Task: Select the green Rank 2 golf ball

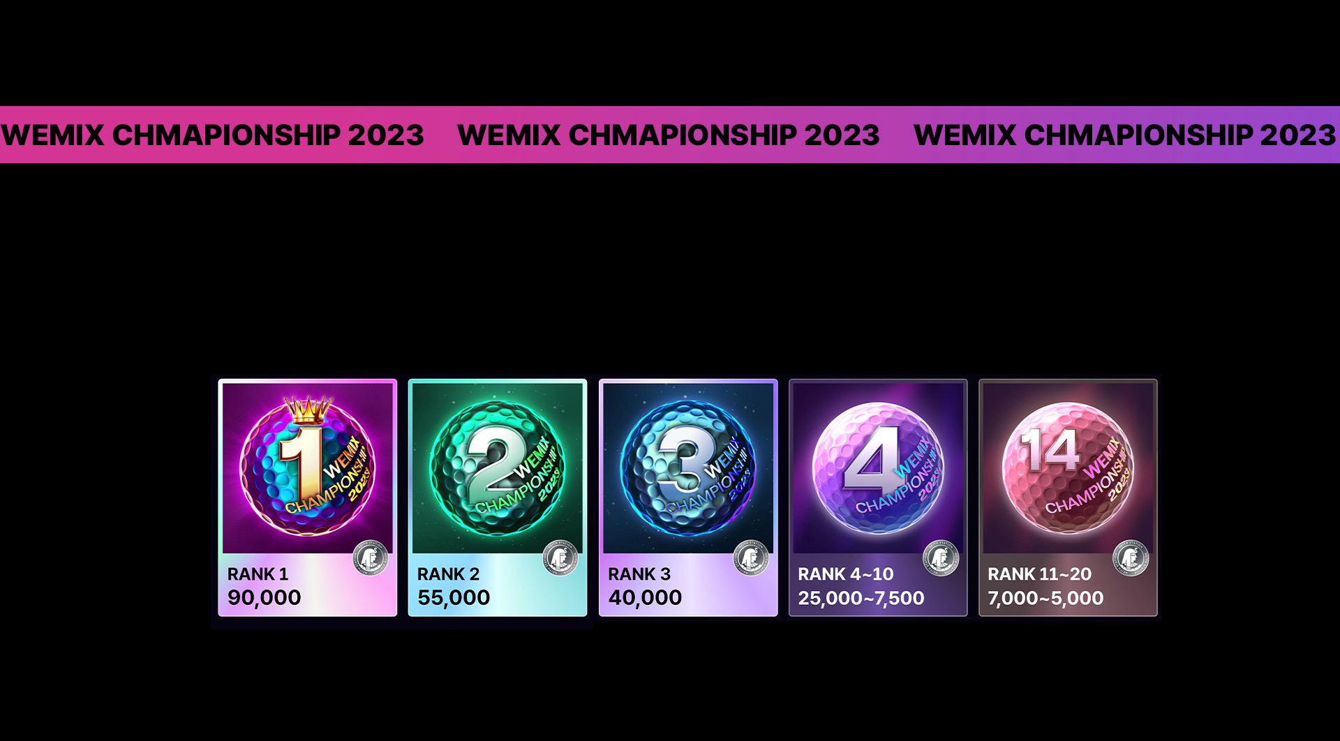Action: pos(497,468)
